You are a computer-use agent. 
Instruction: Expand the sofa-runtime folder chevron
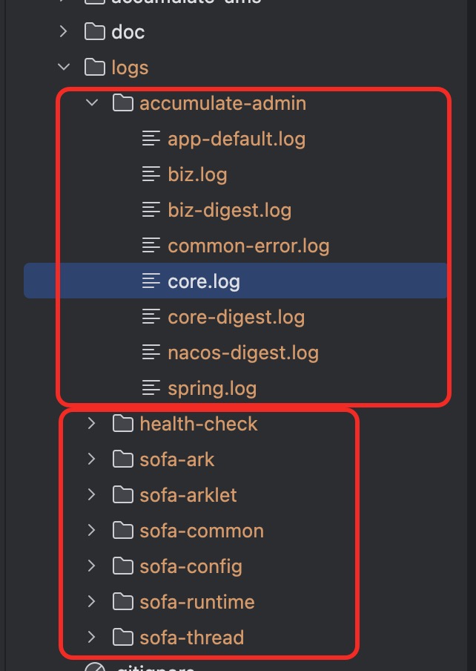pyautogui.click(x=92, y=602)
